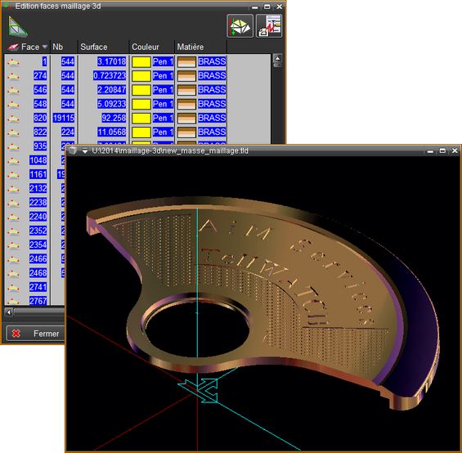This screenshot has width=462, height=453.
Task: Click BRASS label in face 820 row
Action: point(212,119)
